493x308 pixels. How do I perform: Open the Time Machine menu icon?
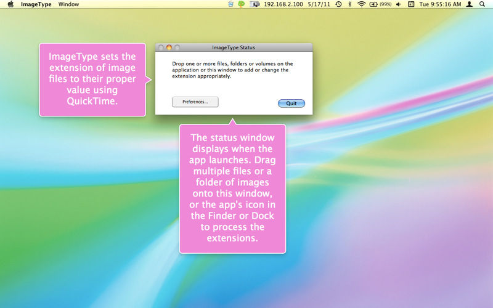tap(338, 4)
